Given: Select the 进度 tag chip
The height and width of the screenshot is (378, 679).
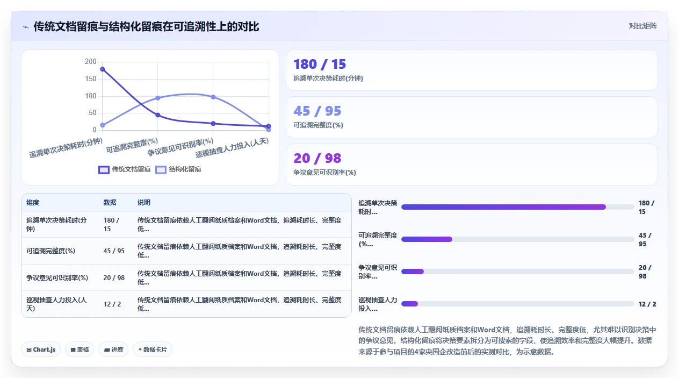Looking at the screenshot, I should (x=113, y=350).
